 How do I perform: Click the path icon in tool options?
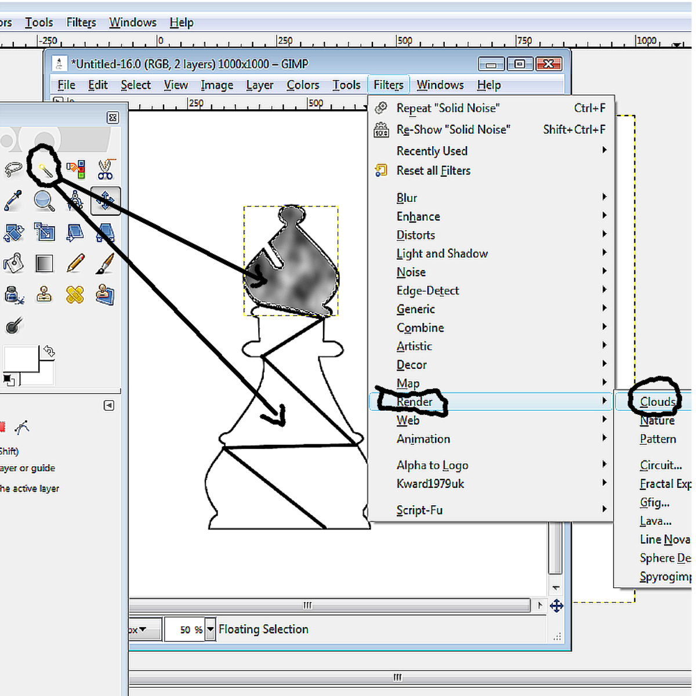point(22,428)
